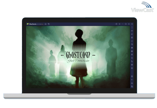This screenshot has height=108, width=157.
Task: Open the multi-instance windows icon
Action: [x=132, y=61]
